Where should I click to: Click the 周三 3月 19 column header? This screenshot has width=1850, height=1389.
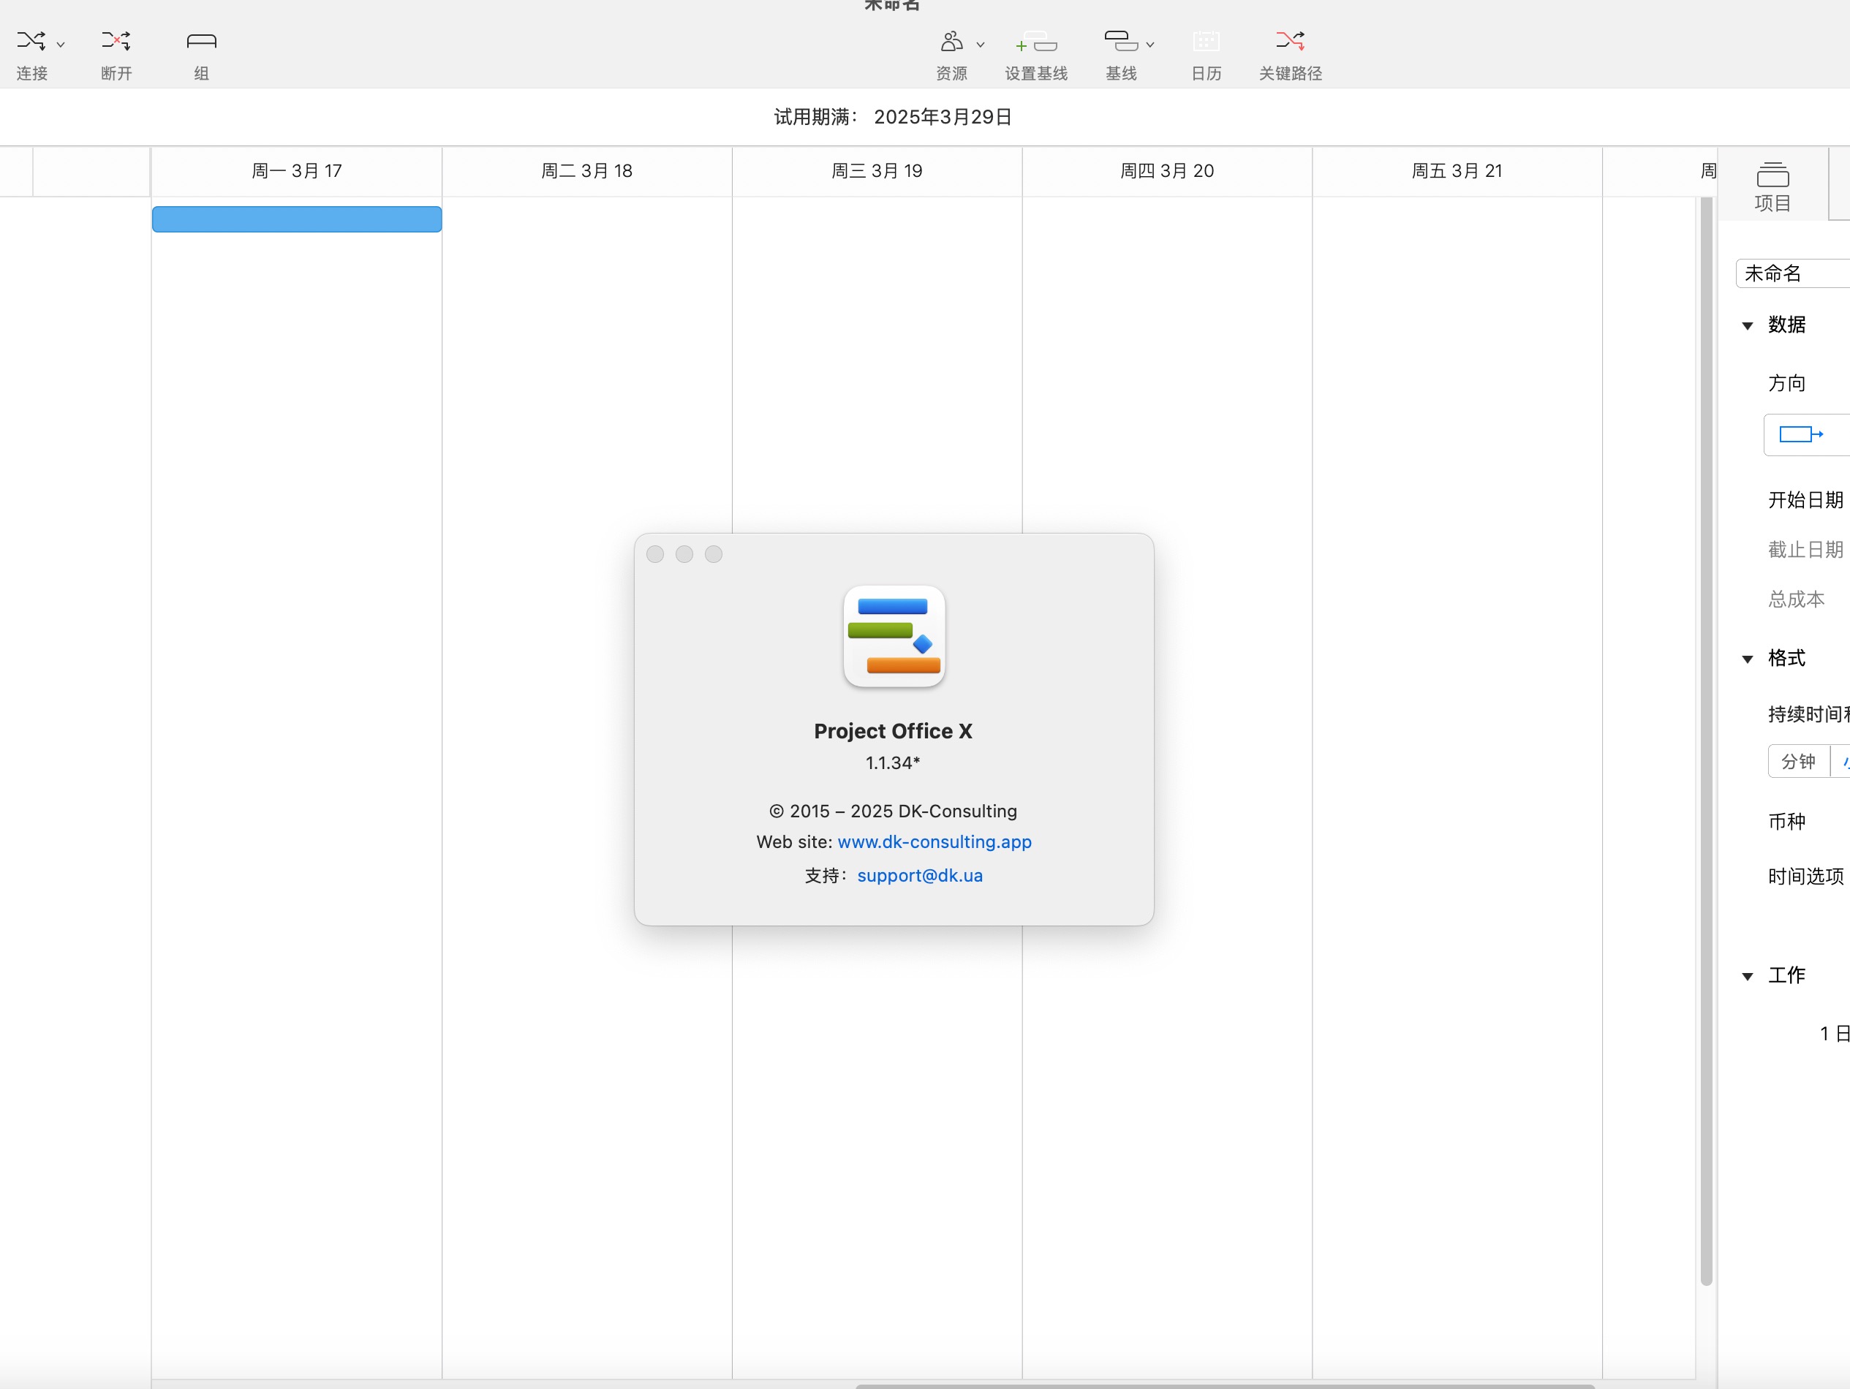click(877, 170)
